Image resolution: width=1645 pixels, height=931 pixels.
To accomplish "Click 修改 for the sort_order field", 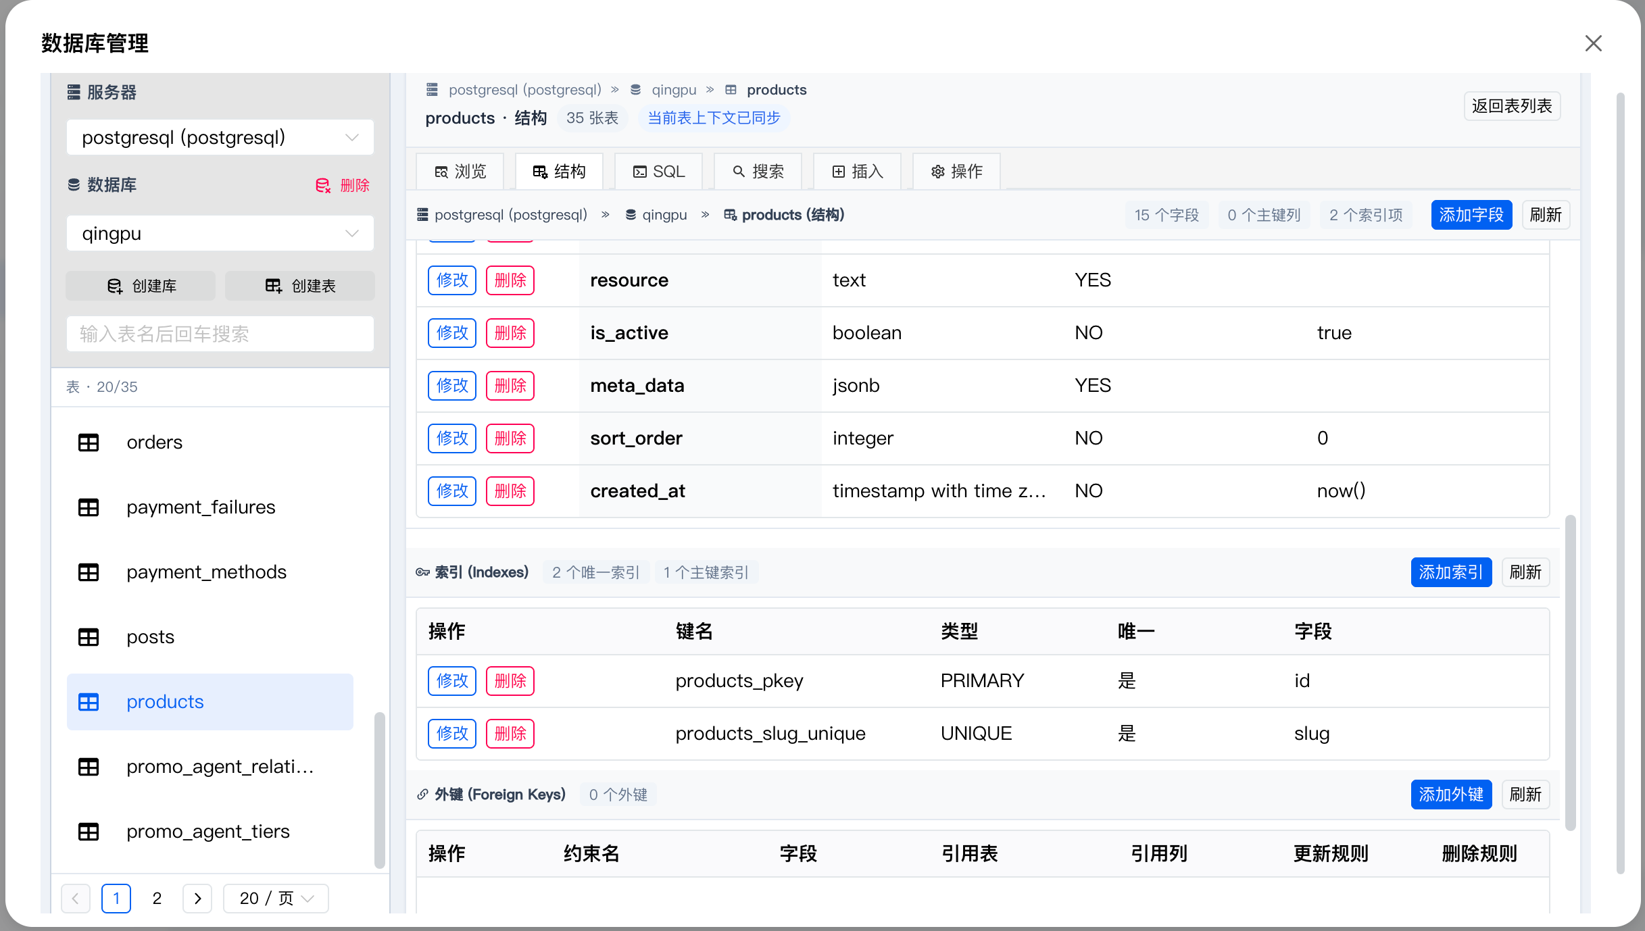I will click(x=452, y=438).
